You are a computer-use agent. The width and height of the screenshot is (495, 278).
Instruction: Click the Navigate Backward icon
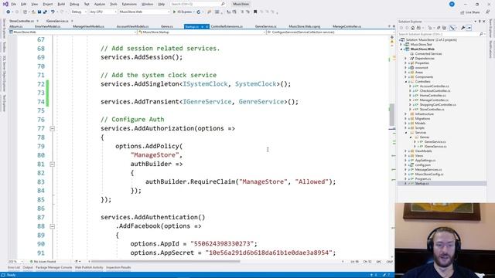pyautogui.click(x=8, y=12)
